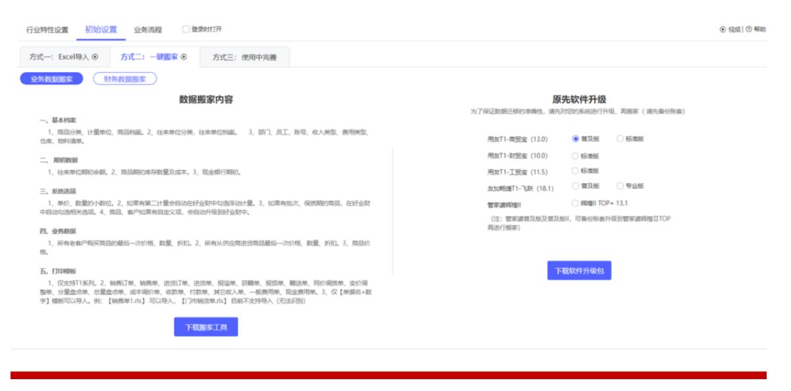Viewport: 791px width, 391px height.
Task: Select the 业务数据搬家 pill button
Action: coord(51,79)
